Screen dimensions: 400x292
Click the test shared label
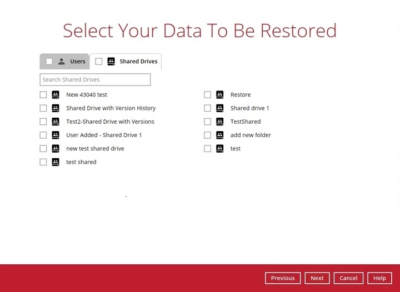pyautogui.click(x=81, y=162)
